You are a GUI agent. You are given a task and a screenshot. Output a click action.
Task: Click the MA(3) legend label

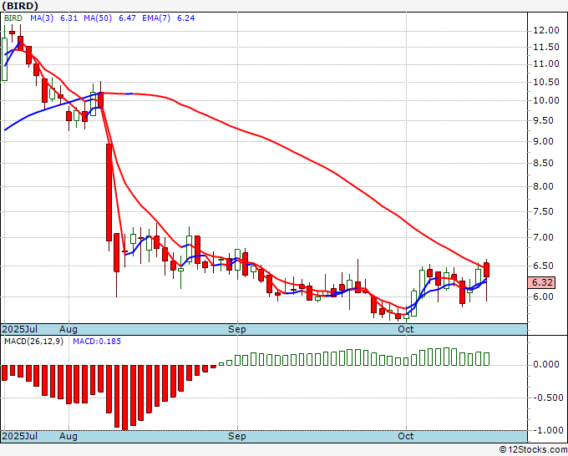[x=42, y=18]
